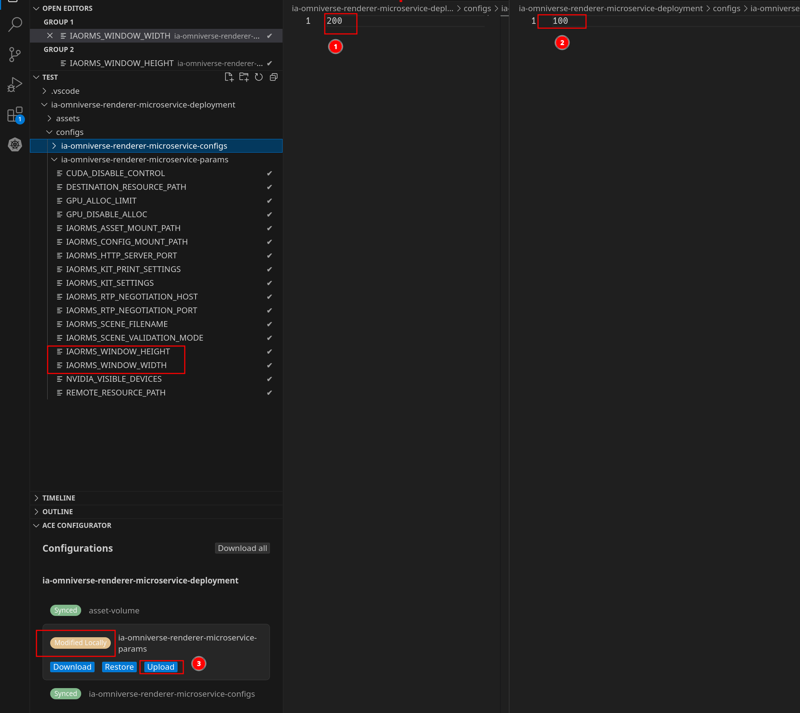
Task: Open the IAORMS_RTP_NEGOTIATION_PORT file
Action: click(157, 310)
